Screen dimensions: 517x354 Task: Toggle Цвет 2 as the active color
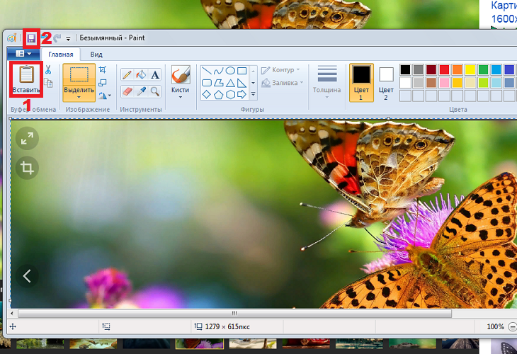coord(386,82)
